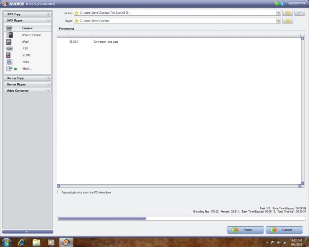Select the Generic profile label
The height and width of the screenshot is (247, 309).
[x=27, y=28]
